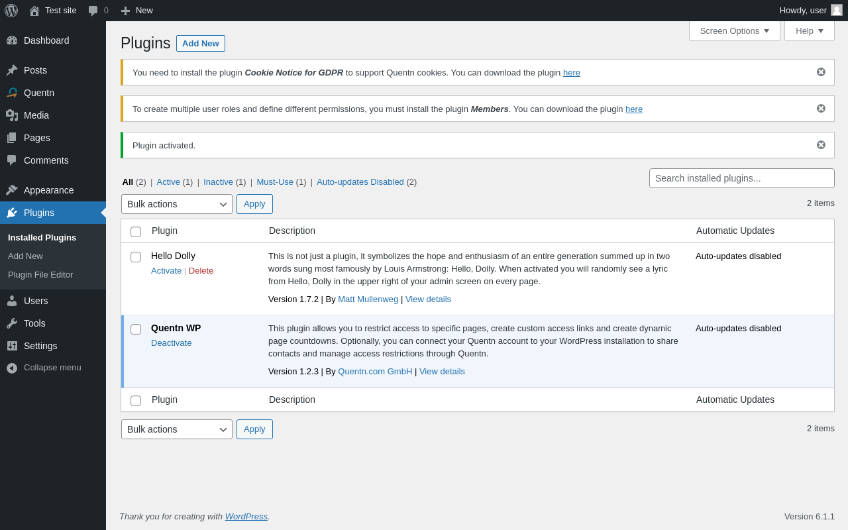Screen dimensions: 848x530
Task: Open Plugin File Editor submenu item
Action: click(x=40, y=275)
